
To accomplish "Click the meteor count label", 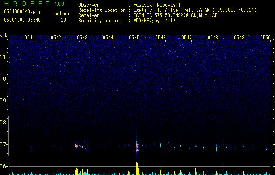I will tap(62, 14).
